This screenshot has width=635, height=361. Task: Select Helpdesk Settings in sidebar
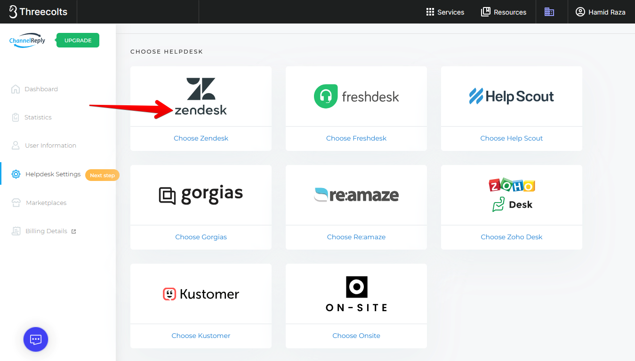tap(53, 174)
